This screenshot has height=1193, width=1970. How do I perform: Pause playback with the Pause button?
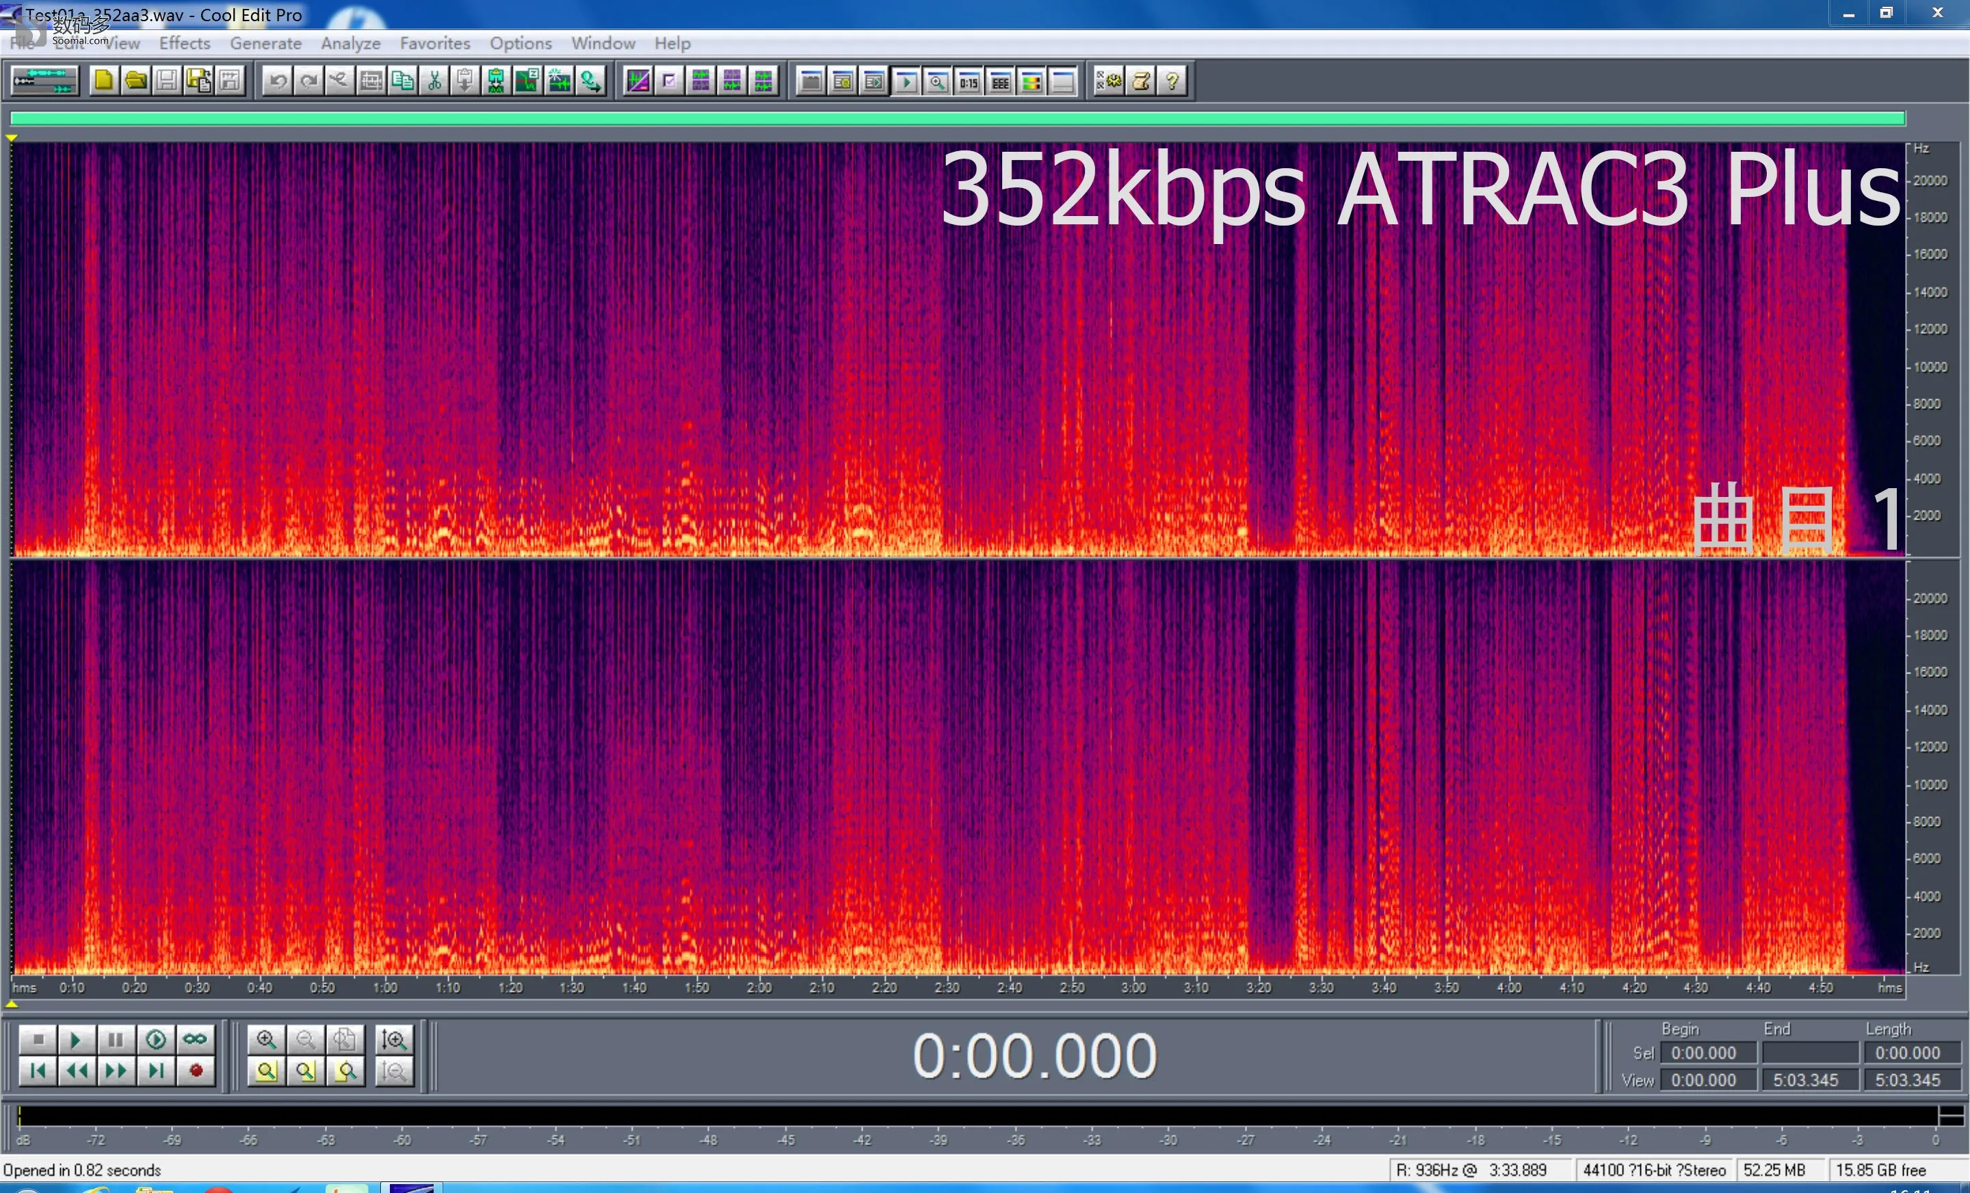pyautogui.click(x=116, y=1040)
